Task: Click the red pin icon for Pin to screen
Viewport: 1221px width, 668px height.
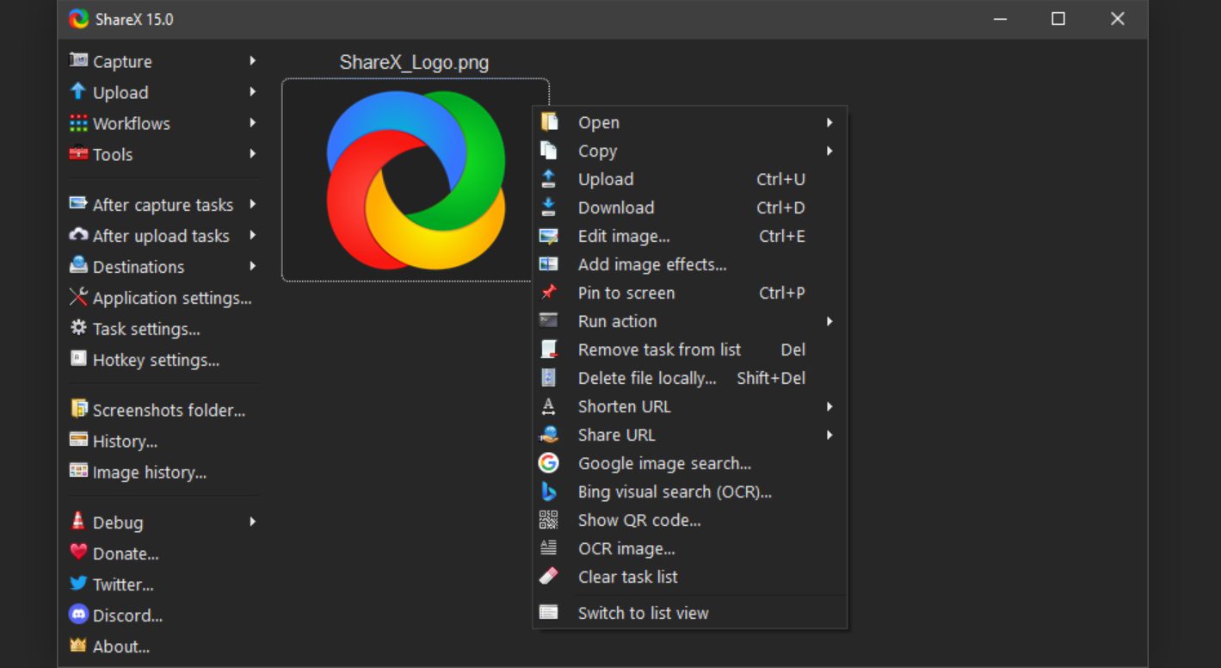Action: point(548,293)
